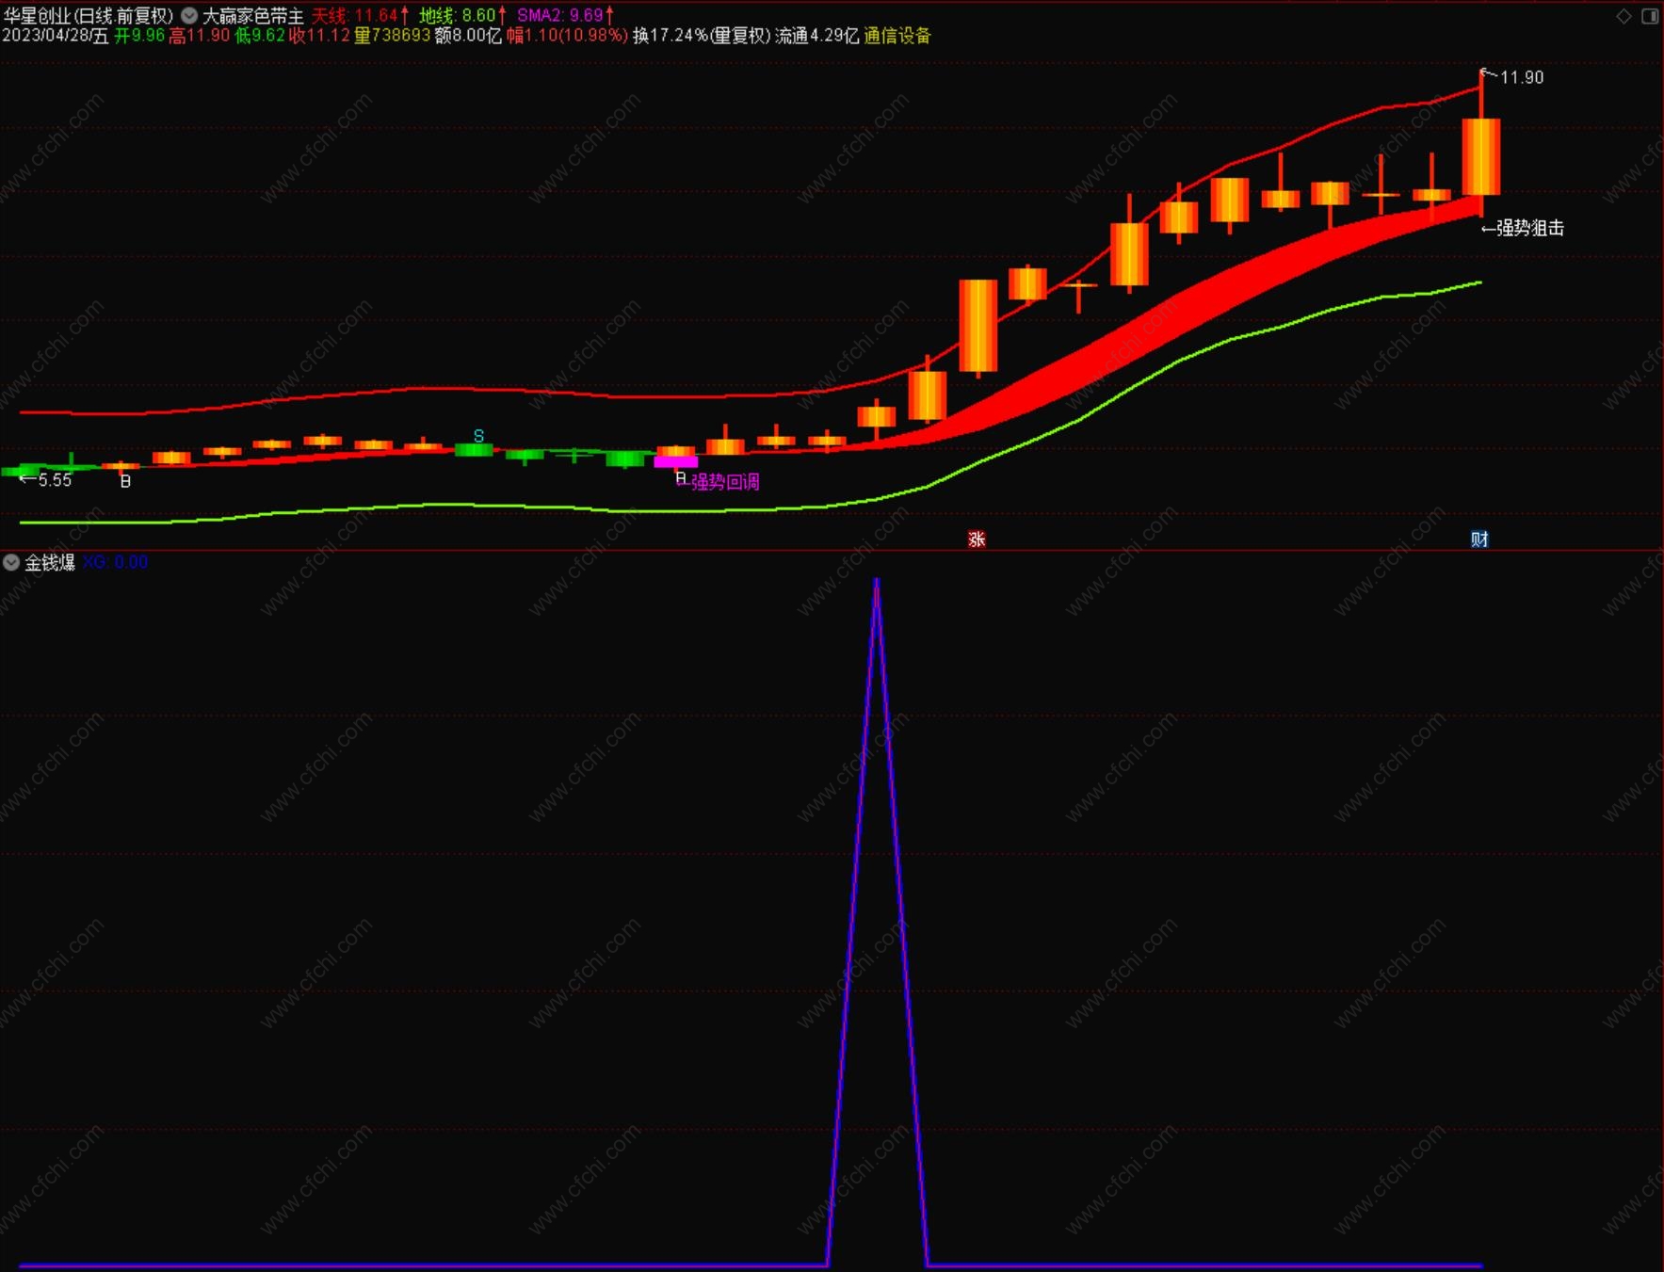Click the 金钱爆 indicator name
Image resolution: width=1664 pixels, height=1272 pixels.
(50, 562)
